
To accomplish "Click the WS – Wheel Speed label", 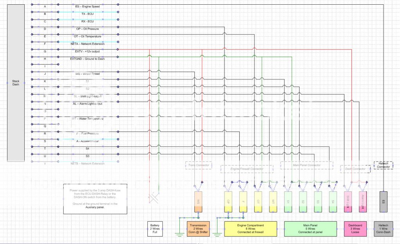I will (88, 74).
